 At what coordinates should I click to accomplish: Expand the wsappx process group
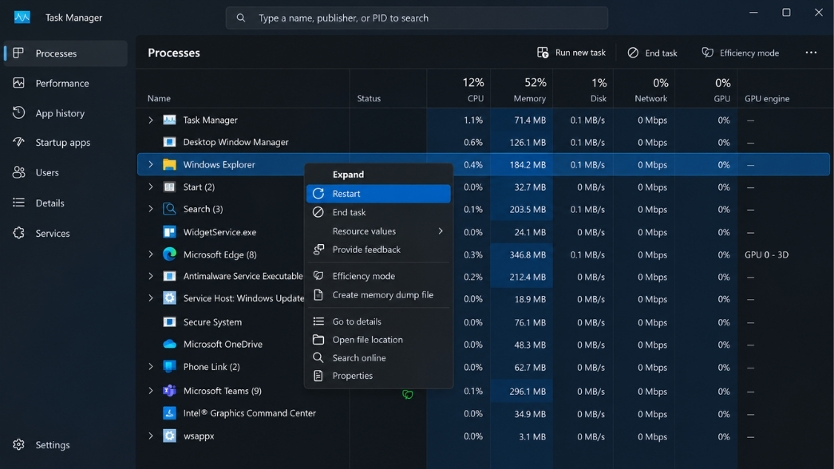(x=151, y=436)
